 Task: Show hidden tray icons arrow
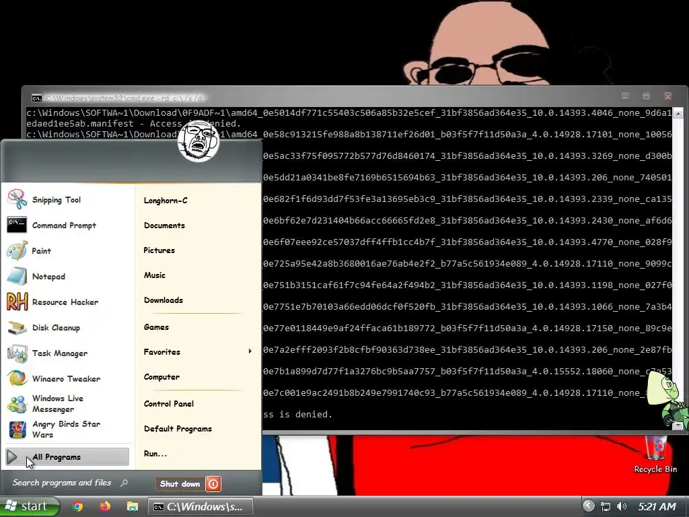point(588,506)
